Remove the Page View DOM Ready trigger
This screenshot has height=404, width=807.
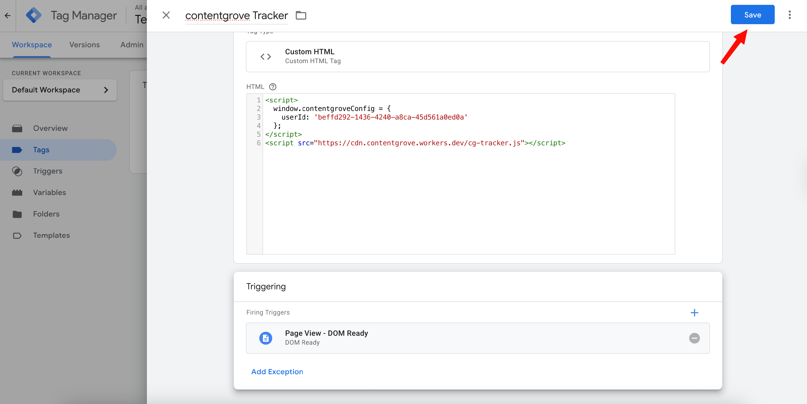tap(694, 338)
